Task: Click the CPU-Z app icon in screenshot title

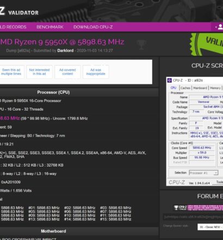Action: point(170,80)
